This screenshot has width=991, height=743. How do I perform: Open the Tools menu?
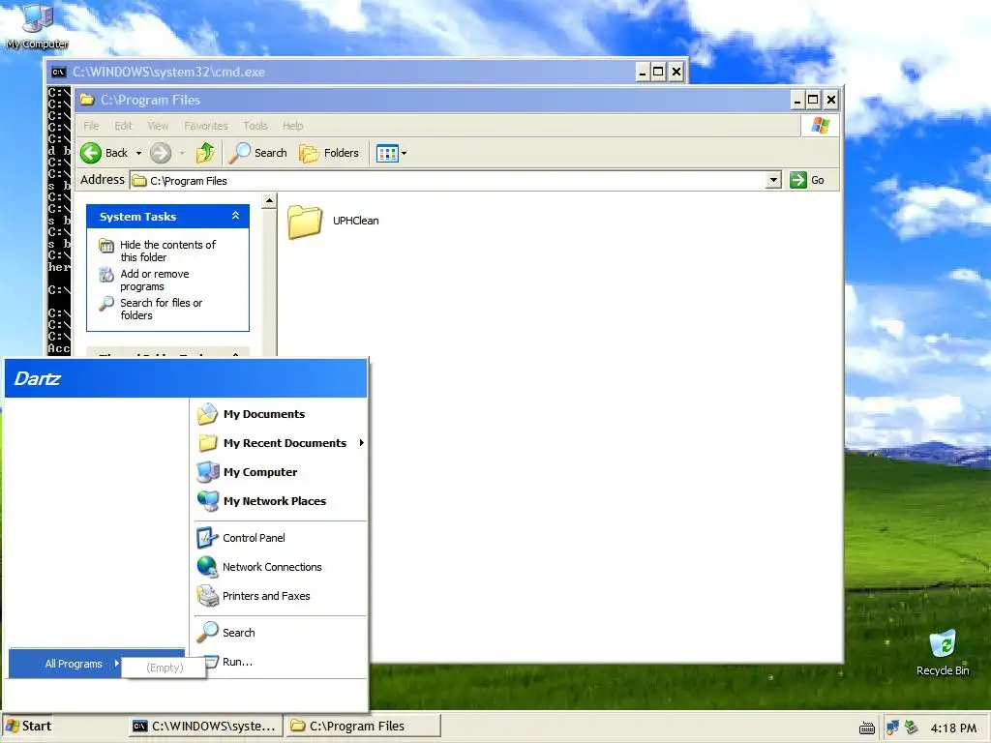(x=255, y=126)
